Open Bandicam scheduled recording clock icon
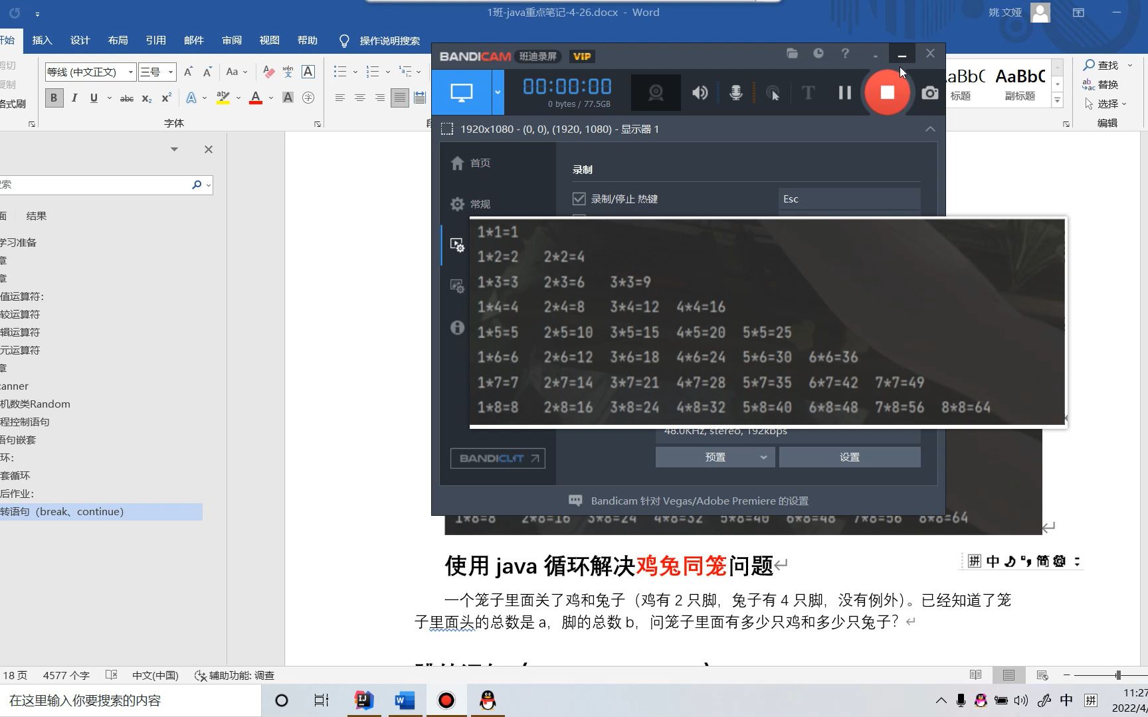Image resolution: width=1148 pixels, height=717 pixels. pos(818,54)
